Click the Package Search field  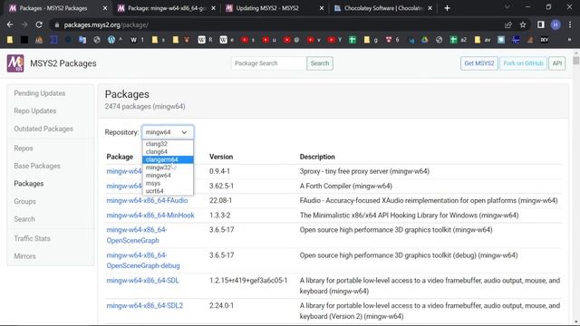[269, 63]
